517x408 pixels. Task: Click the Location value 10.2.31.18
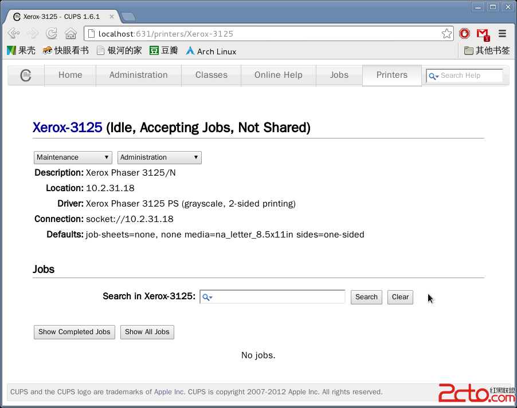(110, 188)
